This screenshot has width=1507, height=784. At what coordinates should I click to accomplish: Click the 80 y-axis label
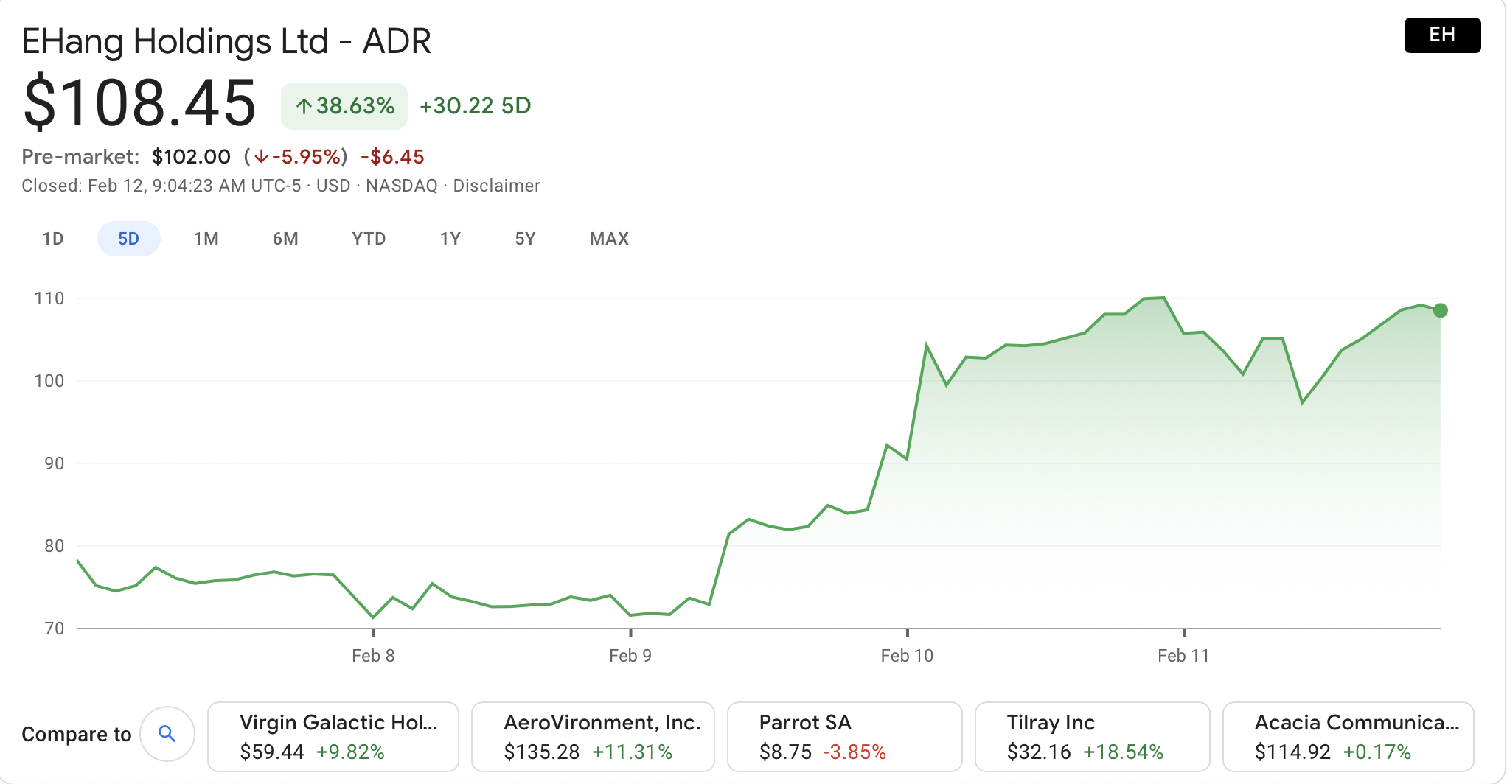tap(55, 546)
